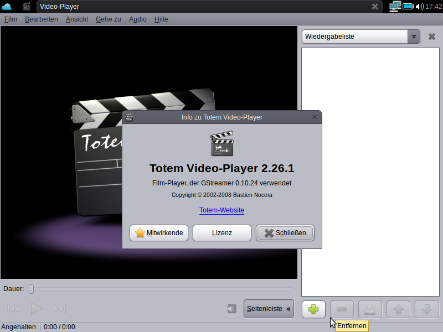Image resolution: width=443 pixels, height=332 pixels.
Task: Close the Wiedergabeliste sidebar panel
Action: click(x=431, y=37)
